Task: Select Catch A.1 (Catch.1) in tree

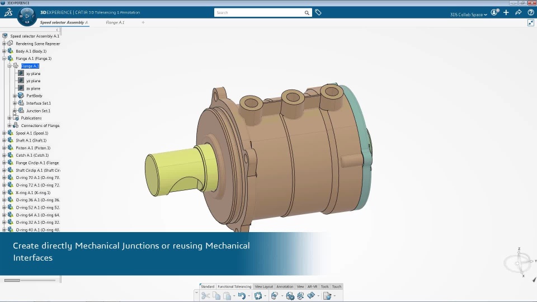Action: (x=32, y=155)
